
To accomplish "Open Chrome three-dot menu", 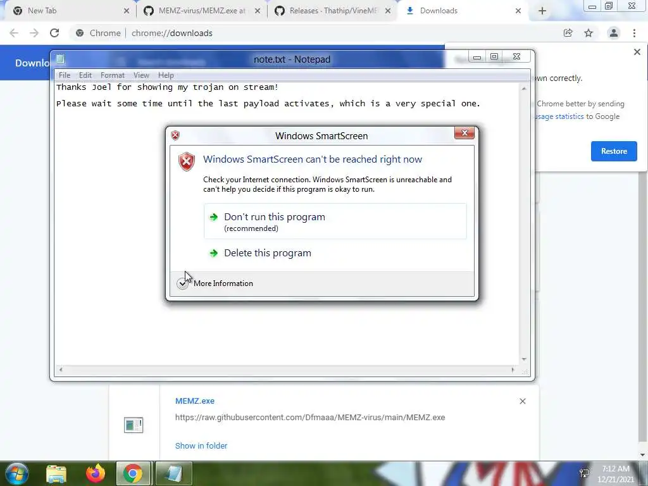I will 634,33.
